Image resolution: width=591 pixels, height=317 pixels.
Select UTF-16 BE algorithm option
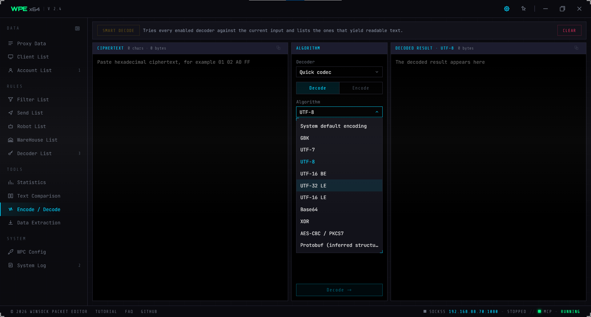(x=339, y=174)
